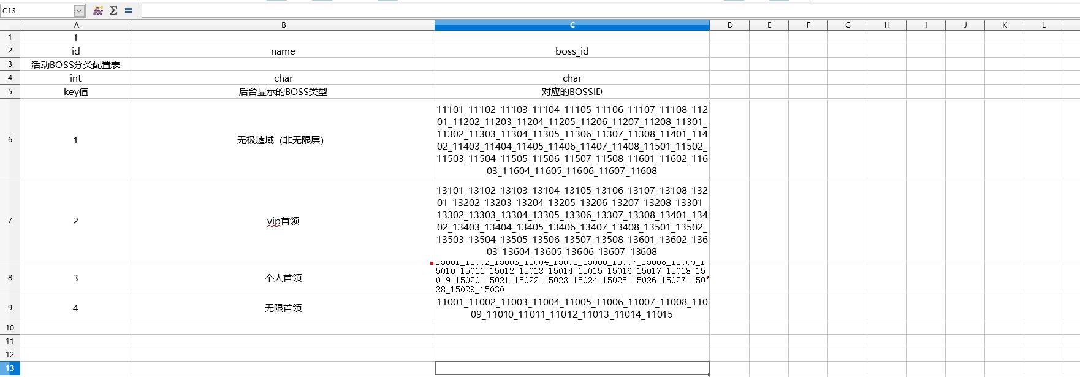
Task: Click key value '3' in row 8
Action: tap(76, 278)
